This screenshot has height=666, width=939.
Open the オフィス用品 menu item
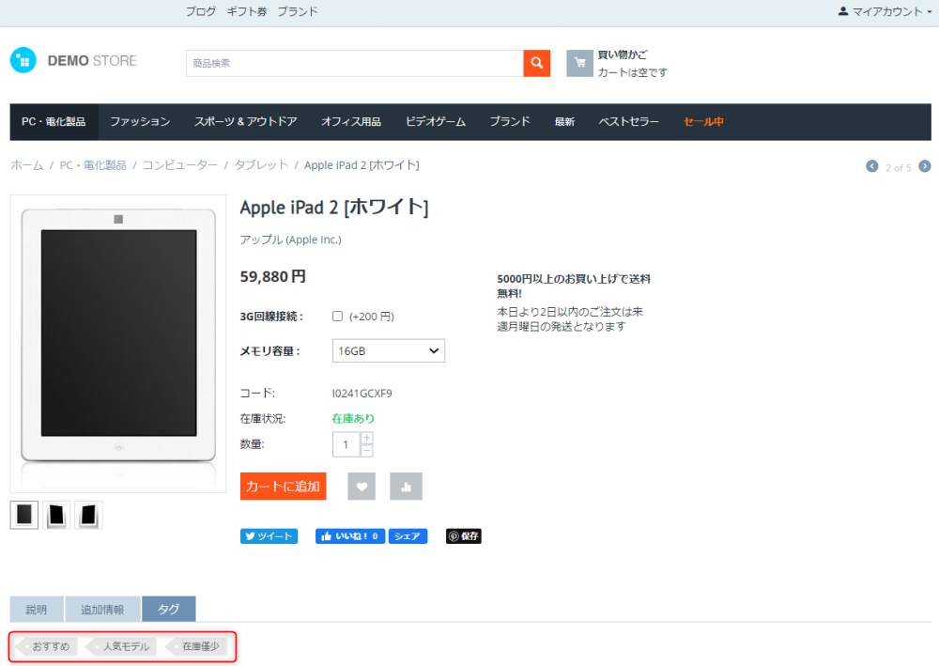pyautogui.click(x=351, y=121)
